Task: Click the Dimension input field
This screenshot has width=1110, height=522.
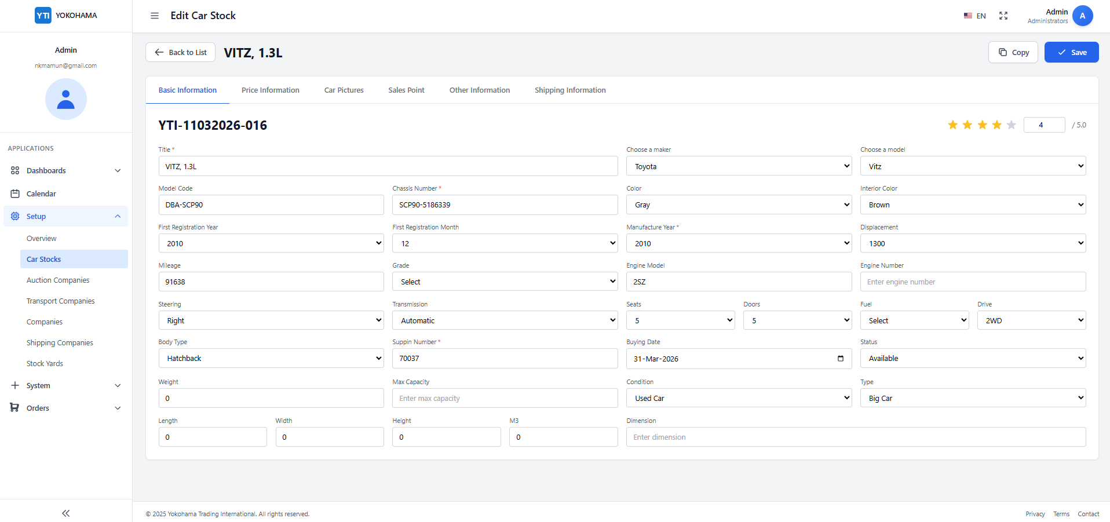Action: pyautogui.click(x=856, y=437)
